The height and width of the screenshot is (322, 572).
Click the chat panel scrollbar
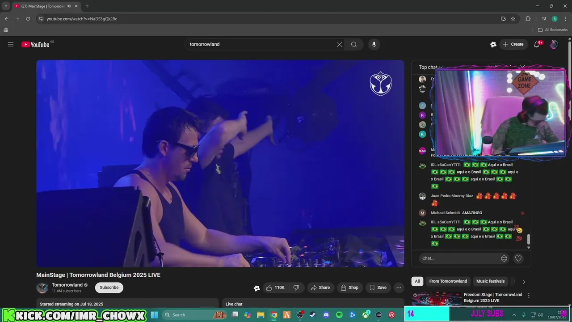pos(529,239)
